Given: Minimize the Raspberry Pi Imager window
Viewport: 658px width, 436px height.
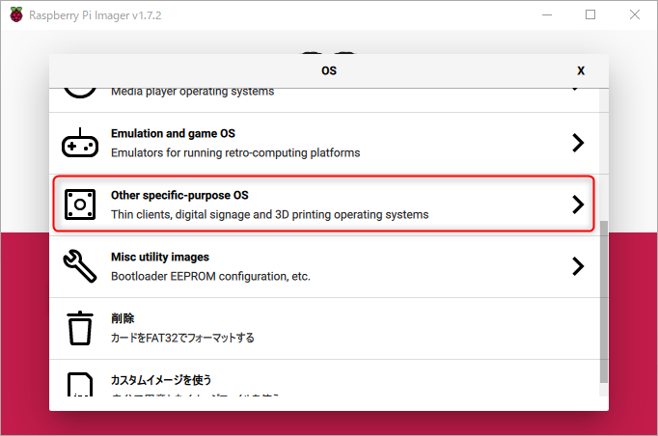Looking at the screenshot, I should coord(547,14).
